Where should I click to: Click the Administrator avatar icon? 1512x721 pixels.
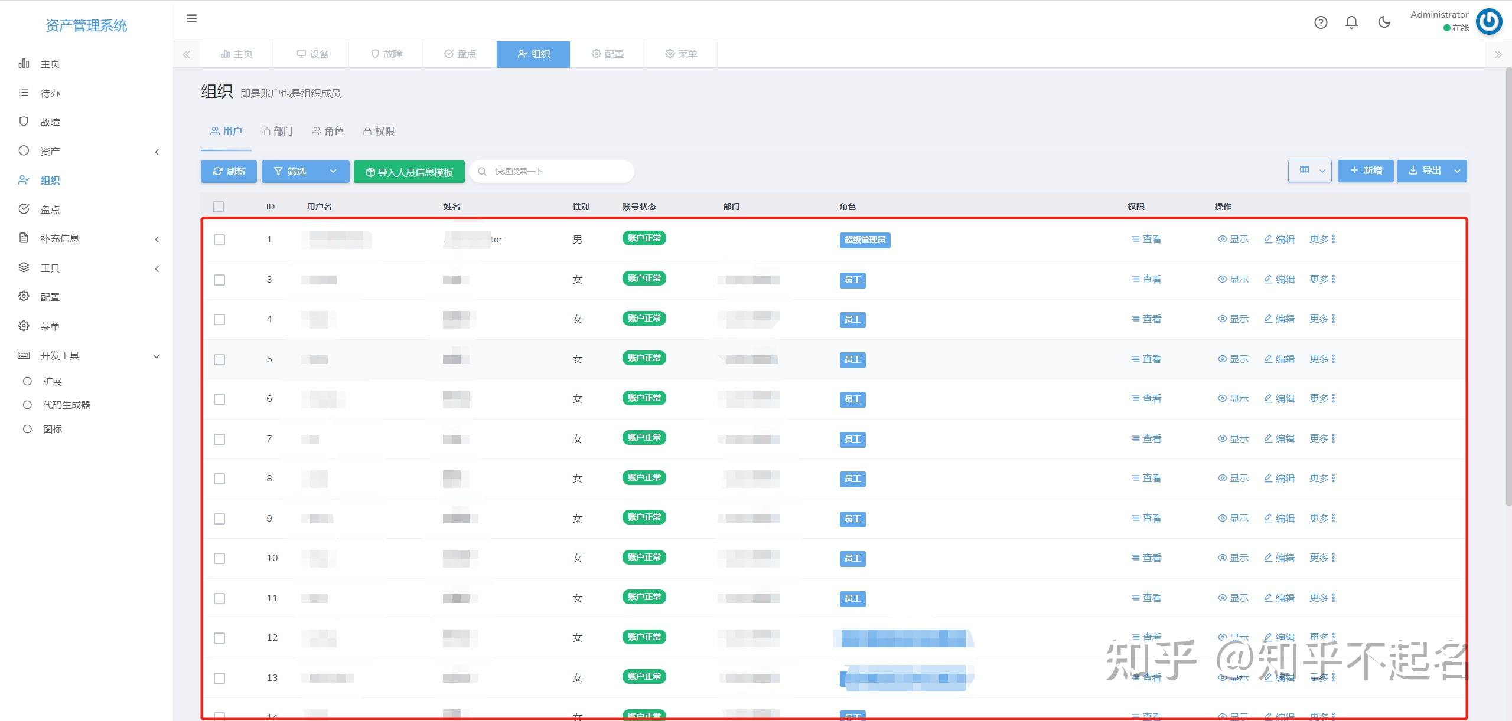tap(1489, 22)
